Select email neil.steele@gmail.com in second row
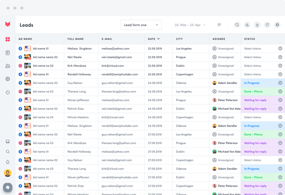 pyautogui.click(x=117, y=57)
